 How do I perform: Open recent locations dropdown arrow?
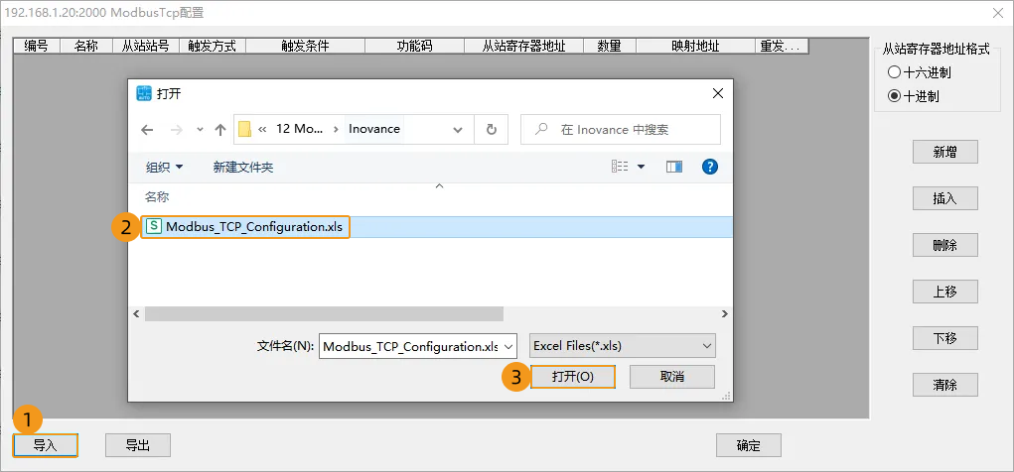200,130
